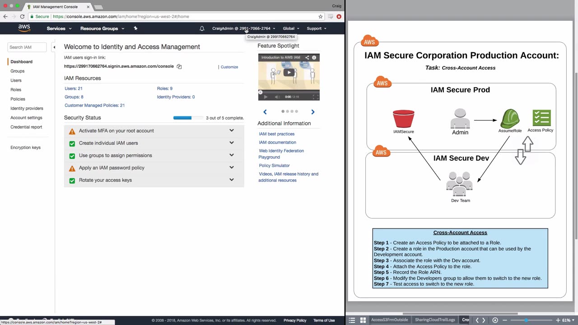Open the list view icon in diagram app
The height and width of the screenshot is (325, 578).
click(352, 320)
